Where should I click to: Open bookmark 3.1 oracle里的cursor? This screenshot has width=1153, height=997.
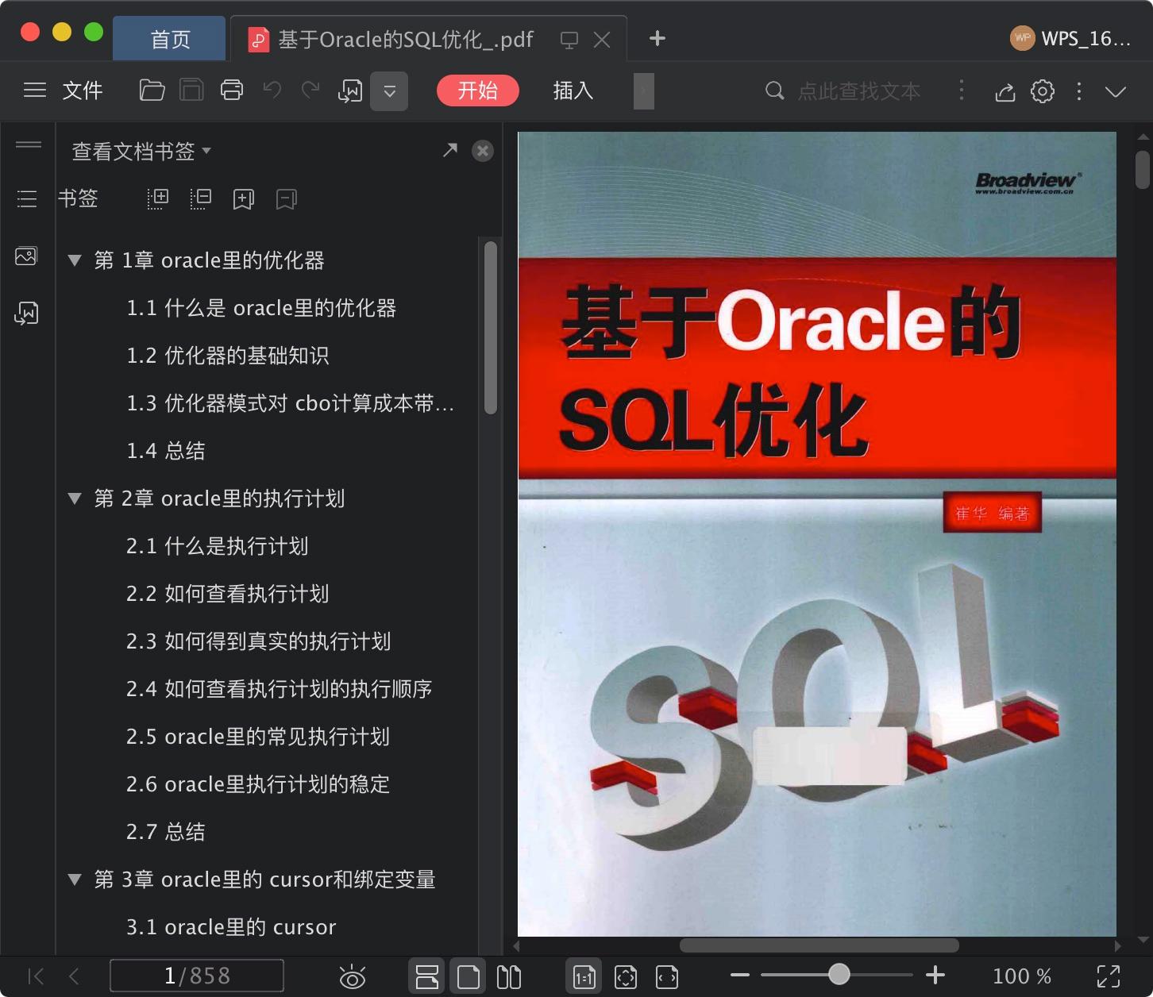click(231, 927)
